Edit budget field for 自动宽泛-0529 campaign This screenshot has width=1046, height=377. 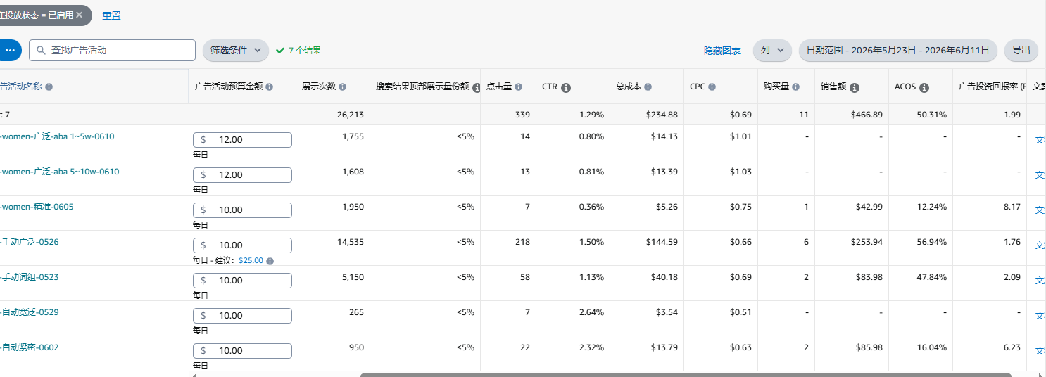[x=242, y=316]
